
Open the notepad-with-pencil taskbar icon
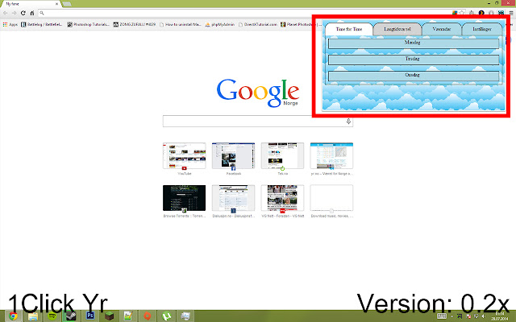point(128,316)
